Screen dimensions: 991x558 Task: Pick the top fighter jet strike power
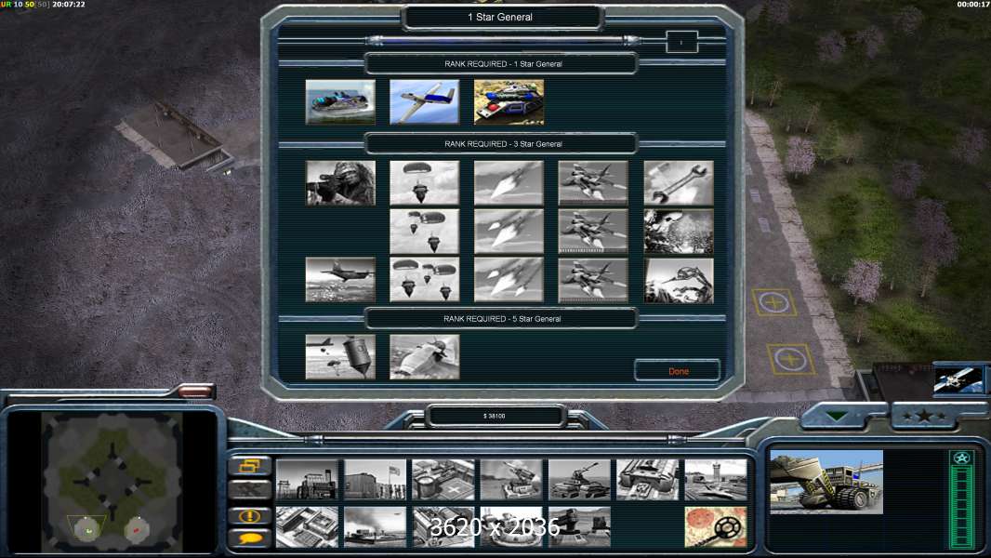593,182
